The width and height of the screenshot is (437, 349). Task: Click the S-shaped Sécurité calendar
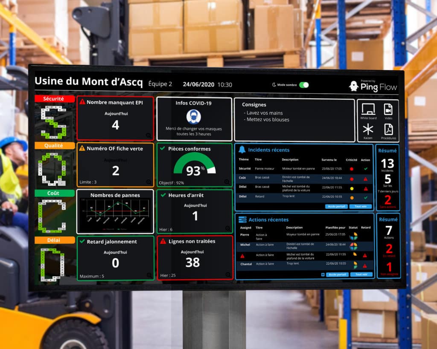click(x=53, y=122)
